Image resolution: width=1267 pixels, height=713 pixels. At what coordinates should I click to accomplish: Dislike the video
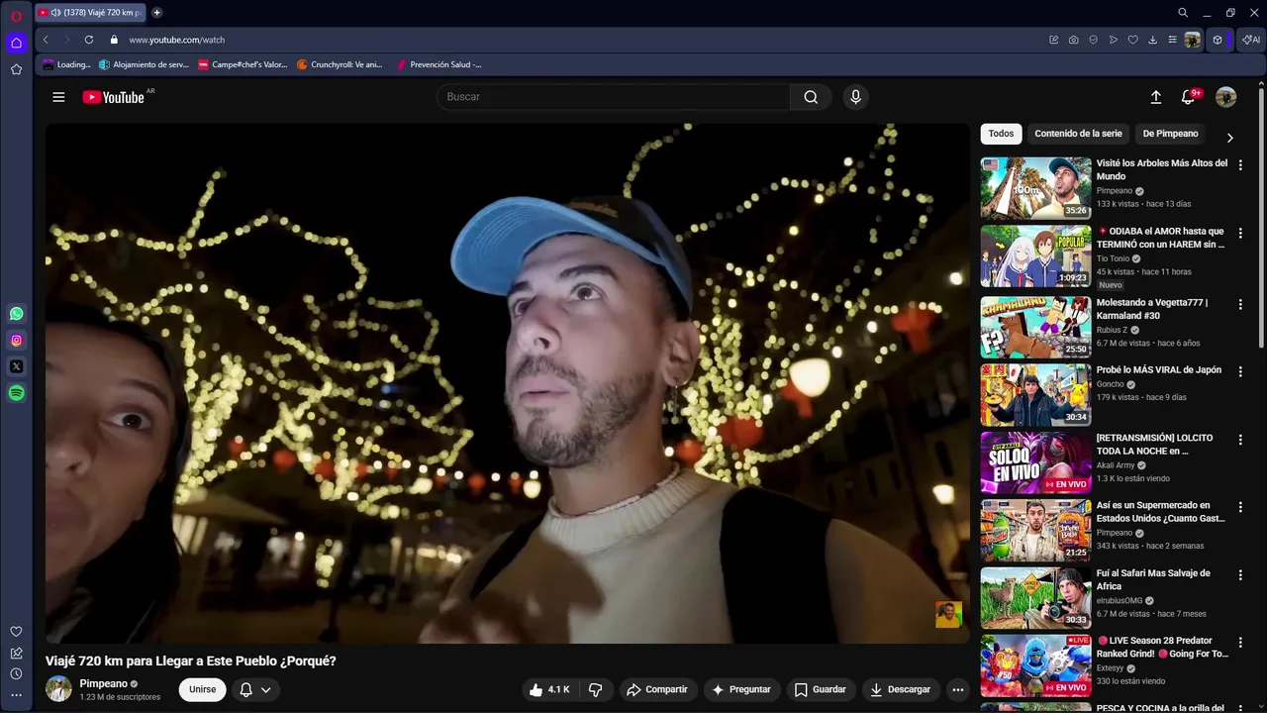(x=596, y=689)
